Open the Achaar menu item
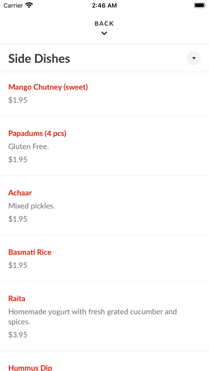The width and height of the screenshot is (209, 371). pos(104,205)
